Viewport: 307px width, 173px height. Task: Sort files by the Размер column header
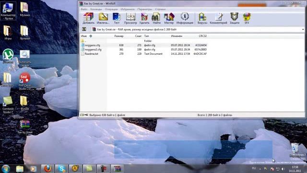click(x=118, y=36)
